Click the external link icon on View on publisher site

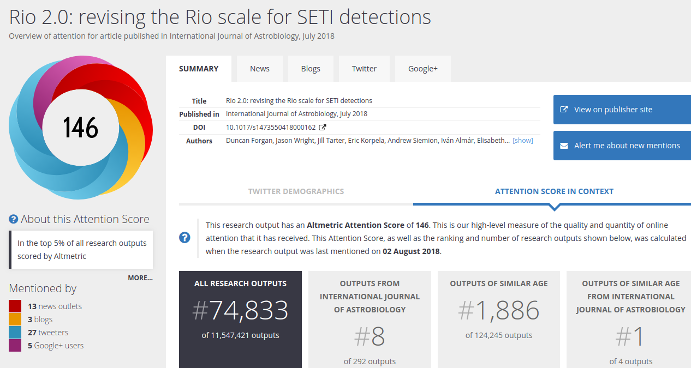click(x=564, y=110)
